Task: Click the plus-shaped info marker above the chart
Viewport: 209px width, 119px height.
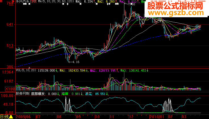Action: point(68,4)
